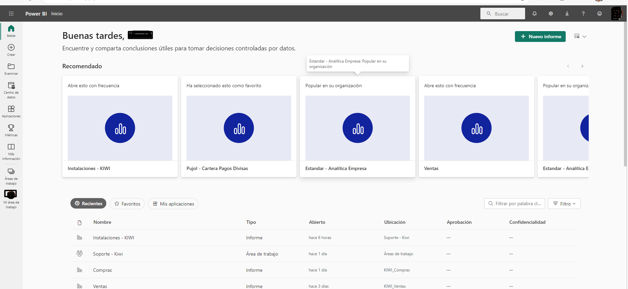Click the Áreas de trabajo location cell
This screenshot has height=289, width=628.
coord(398,254)
